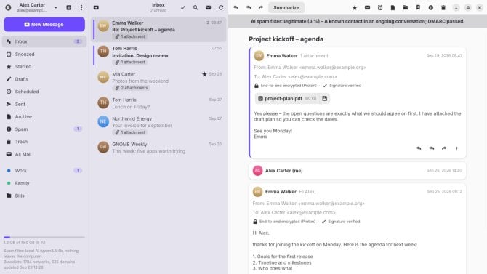Open the three-dot menu in the account header
This screenshot has height=274, width=487.
[81, 7]
